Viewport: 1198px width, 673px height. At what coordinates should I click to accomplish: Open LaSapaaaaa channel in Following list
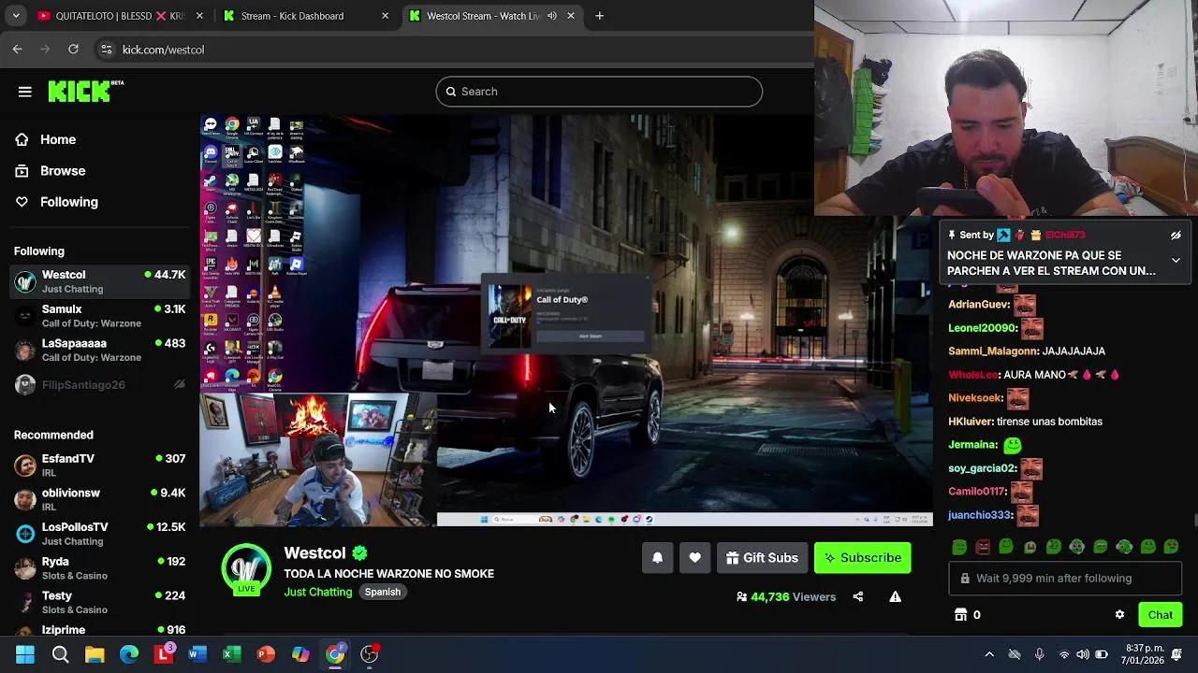[x=99, y=350]
